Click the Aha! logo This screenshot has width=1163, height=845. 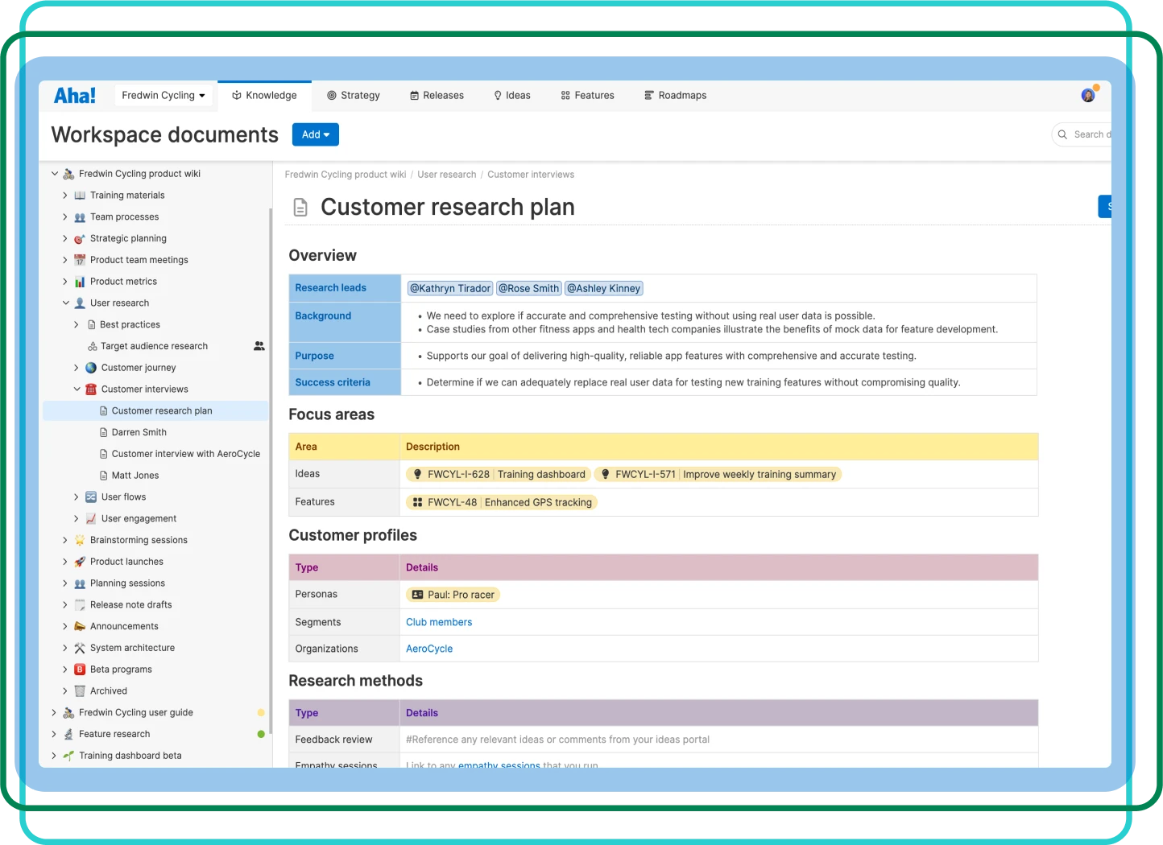pos(75,96)
